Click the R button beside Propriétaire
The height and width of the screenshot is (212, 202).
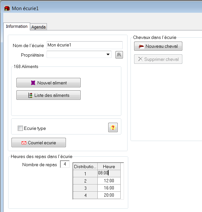[119, 55]
